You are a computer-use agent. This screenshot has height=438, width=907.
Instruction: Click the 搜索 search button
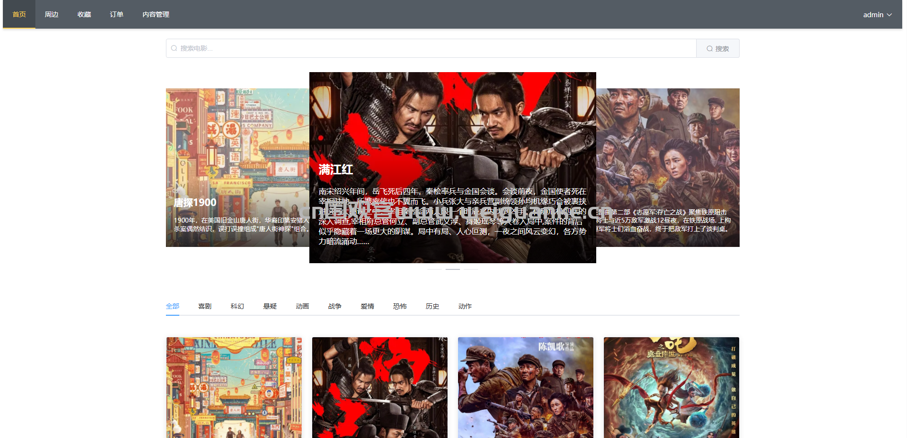tap(718, 48)
